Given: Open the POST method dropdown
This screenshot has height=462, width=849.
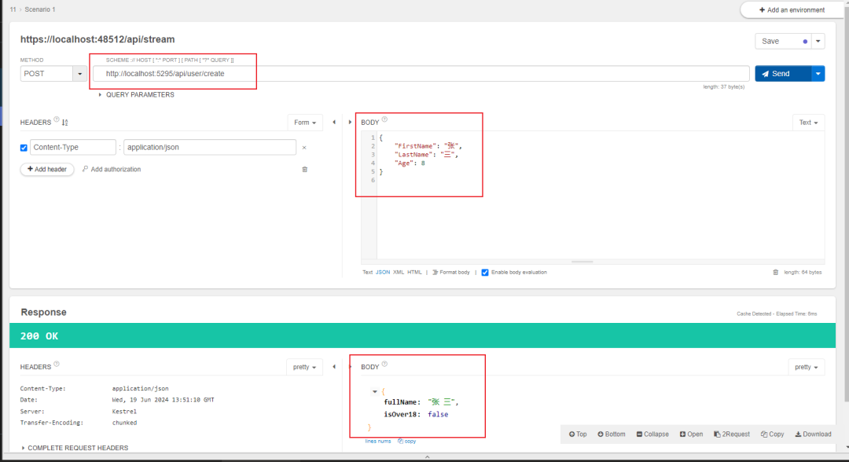Looking at the screenshot, I should [x=79, y=73].
